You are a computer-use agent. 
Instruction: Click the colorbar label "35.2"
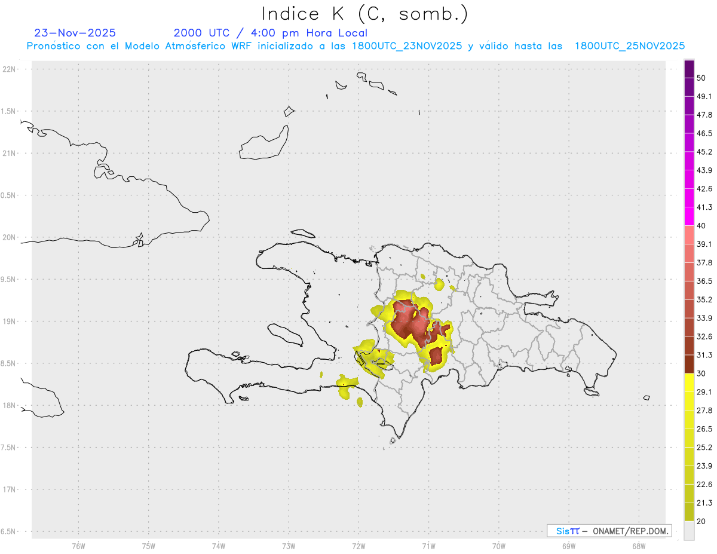coord(704,299)
